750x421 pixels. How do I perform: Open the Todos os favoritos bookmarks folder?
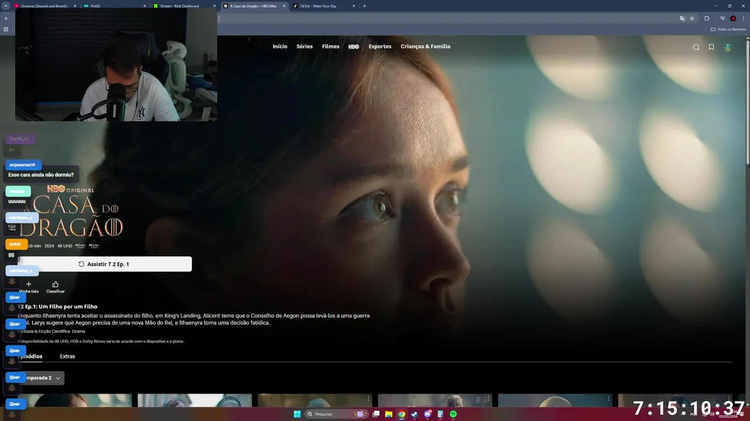(728, 29)
